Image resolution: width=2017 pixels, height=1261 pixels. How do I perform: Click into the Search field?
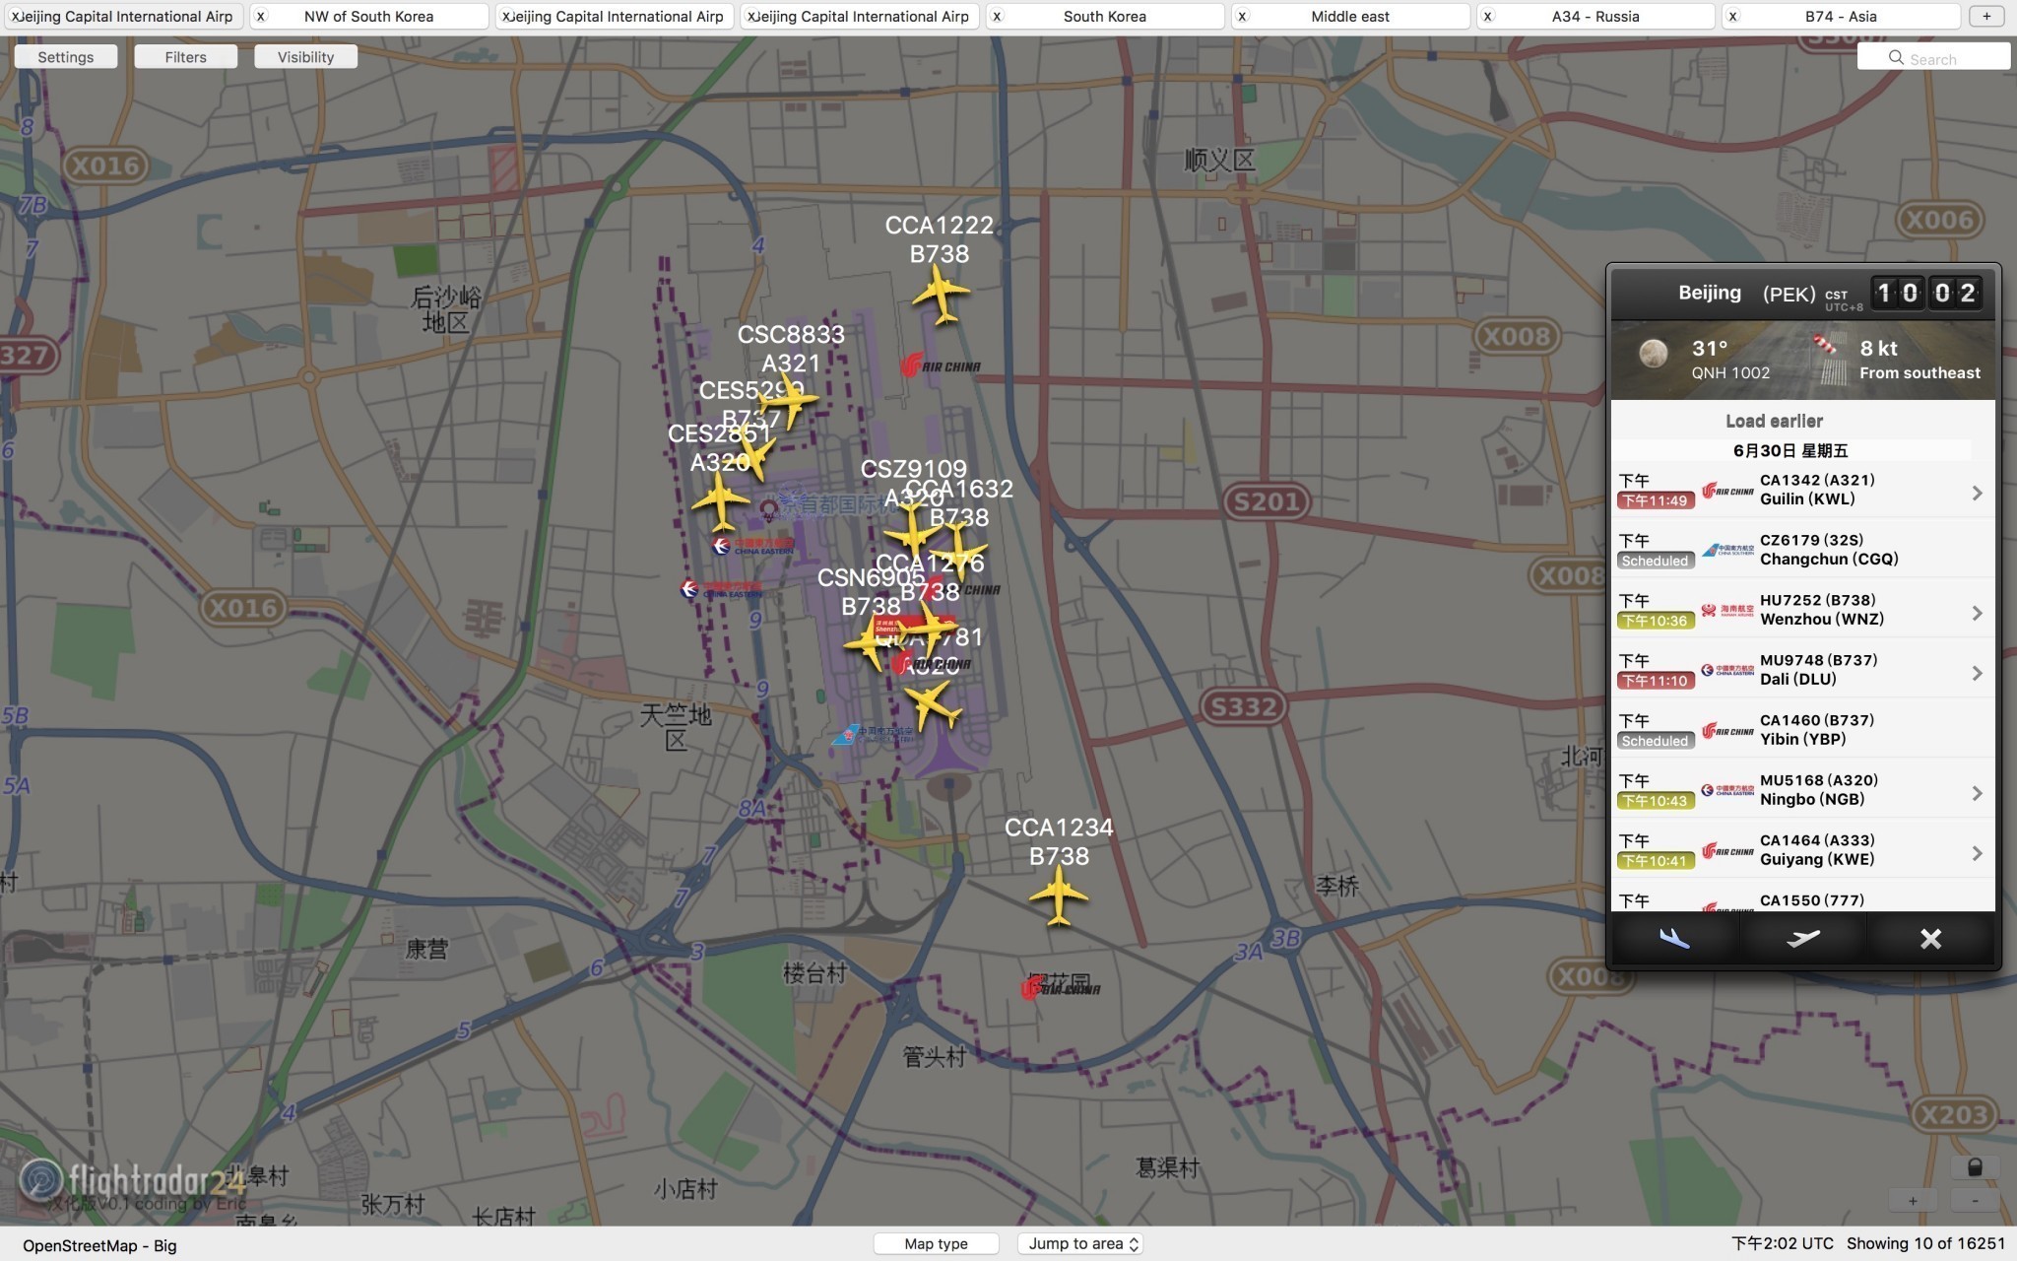pyautogui.click(x=1933, y=57)
